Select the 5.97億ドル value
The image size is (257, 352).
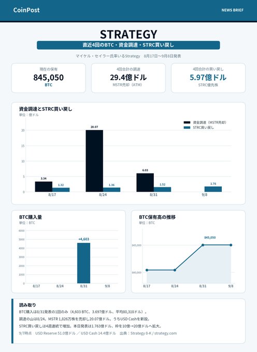click(x=208, y=78)
